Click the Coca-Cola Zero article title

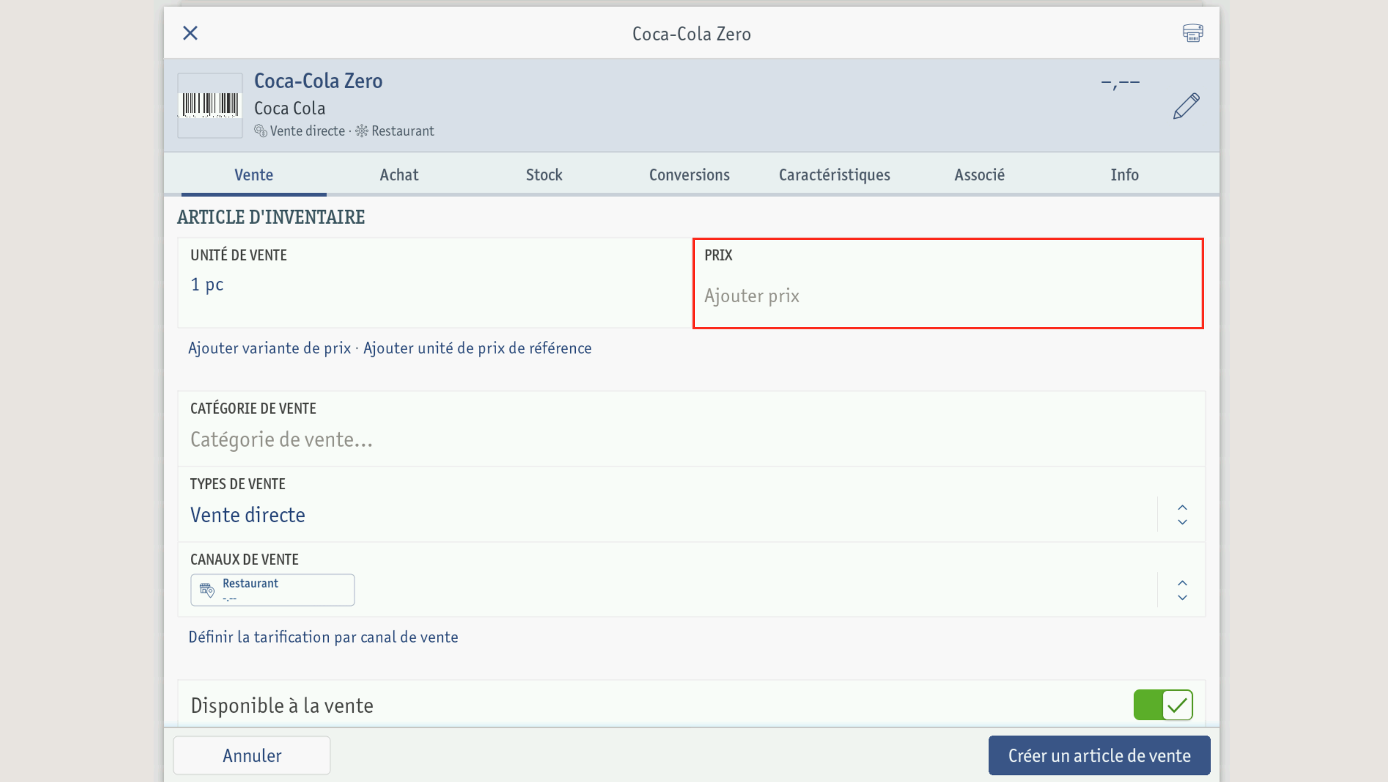pyautogui.click(x=319, y=81)
